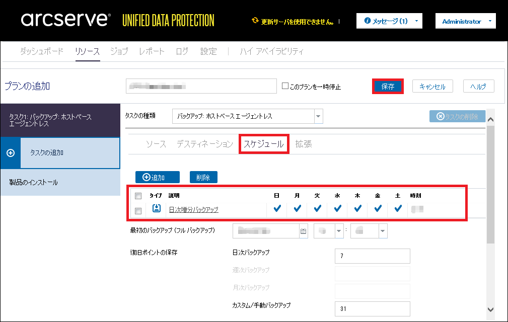Select the リソース tab
The height and width of the screenshot is (322, 508).
coord(88,51)
